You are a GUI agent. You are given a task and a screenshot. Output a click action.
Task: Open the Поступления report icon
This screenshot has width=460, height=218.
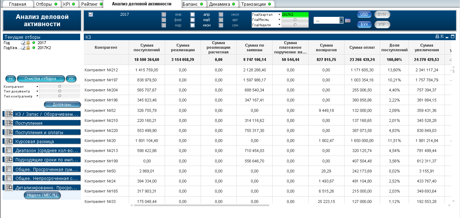tap(8, 123)
